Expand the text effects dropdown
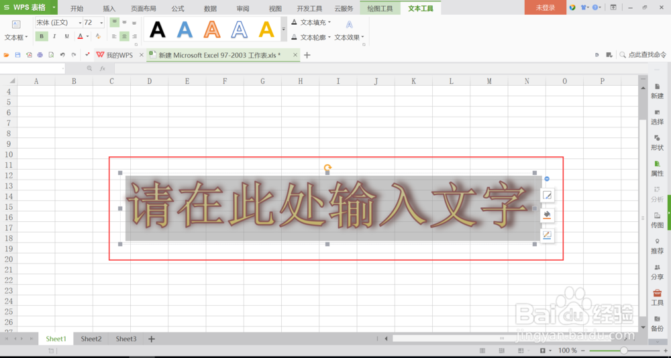Screen dimensions: 671x358 (x=362, y=38)
